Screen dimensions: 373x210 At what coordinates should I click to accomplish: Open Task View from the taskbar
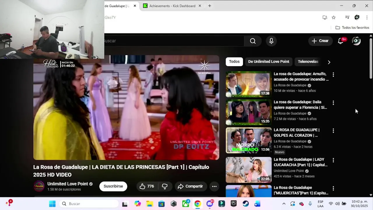[x=125, y=204]
